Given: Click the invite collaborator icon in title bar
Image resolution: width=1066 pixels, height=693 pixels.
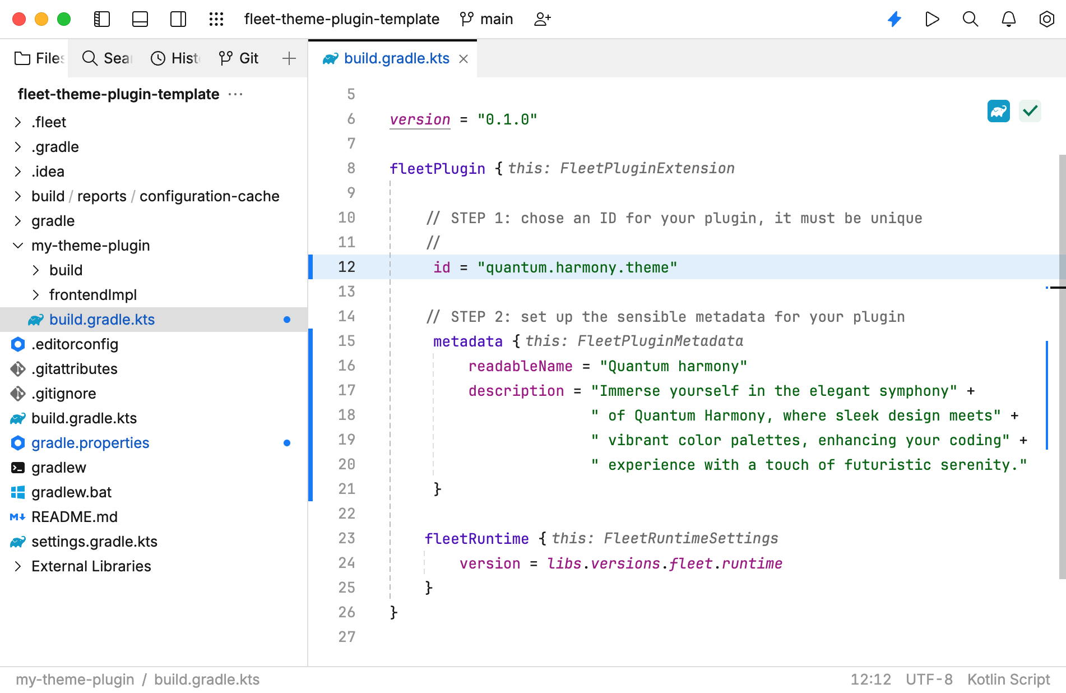Looking at the screenshot, I should tap(541, 19).
